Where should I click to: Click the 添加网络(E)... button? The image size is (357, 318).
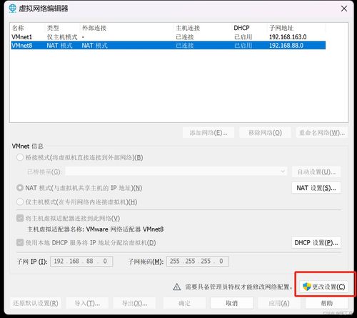pos(208,133)
